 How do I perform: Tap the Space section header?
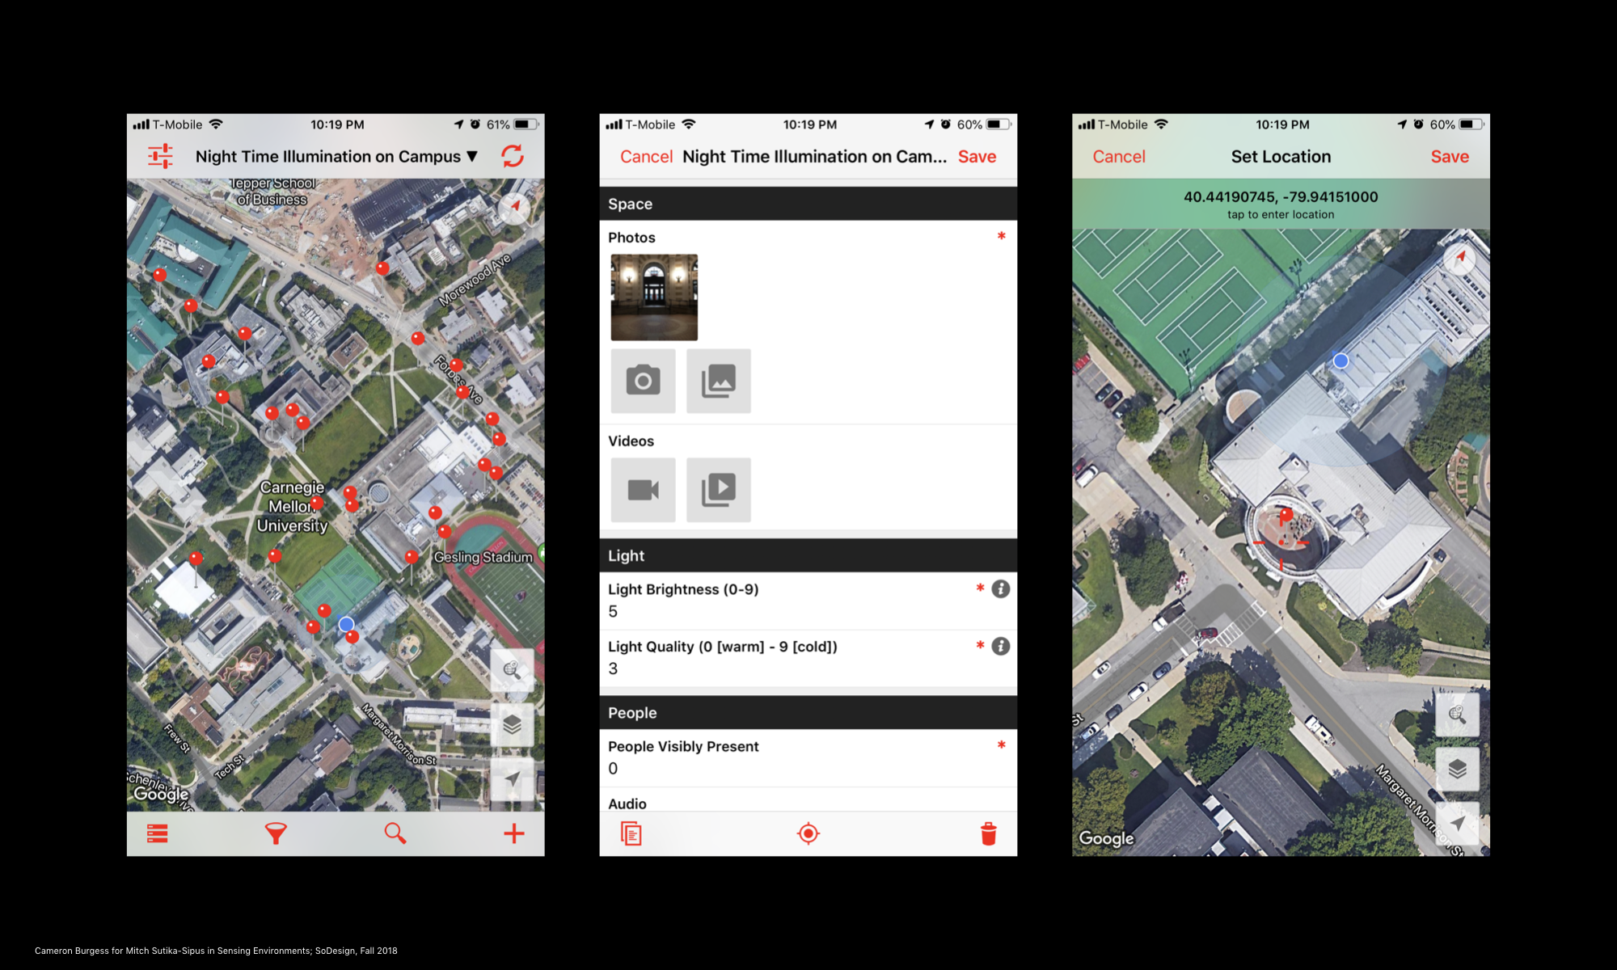pyautogui.click(x=808, y=204)
